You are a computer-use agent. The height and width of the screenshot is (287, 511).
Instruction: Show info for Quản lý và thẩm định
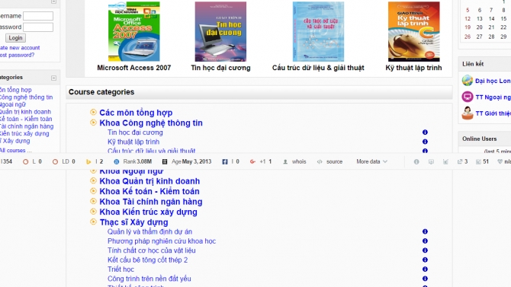425,231
